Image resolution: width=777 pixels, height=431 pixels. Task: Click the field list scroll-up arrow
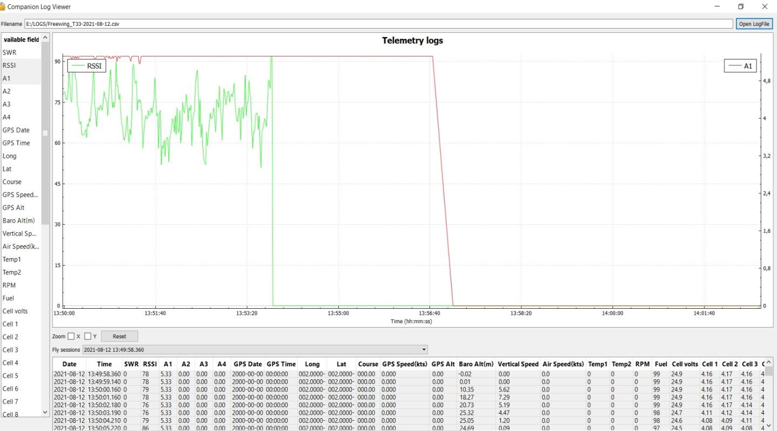coord(45,38)
